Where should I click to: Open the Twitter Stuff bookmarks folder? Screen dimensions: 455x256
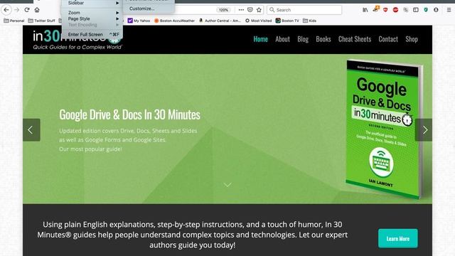[x=41, y=21]
